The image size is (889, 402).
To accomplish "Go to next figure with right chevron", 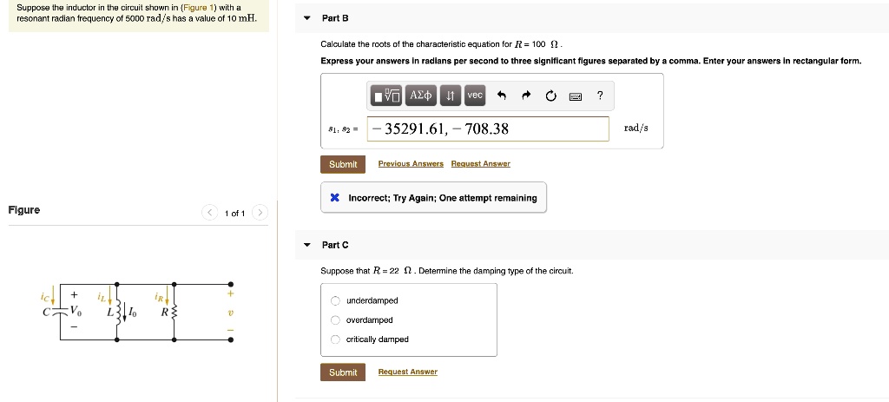I will click(x=261, y=213).
